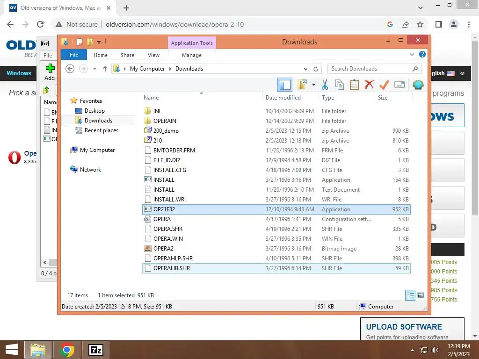Click the Paste clipboard icon
Screen dimensions: 479x359
(355, 85)
